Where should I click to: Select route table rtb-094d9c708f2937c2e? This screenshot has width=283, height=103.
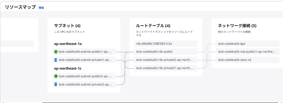point(166,44)
